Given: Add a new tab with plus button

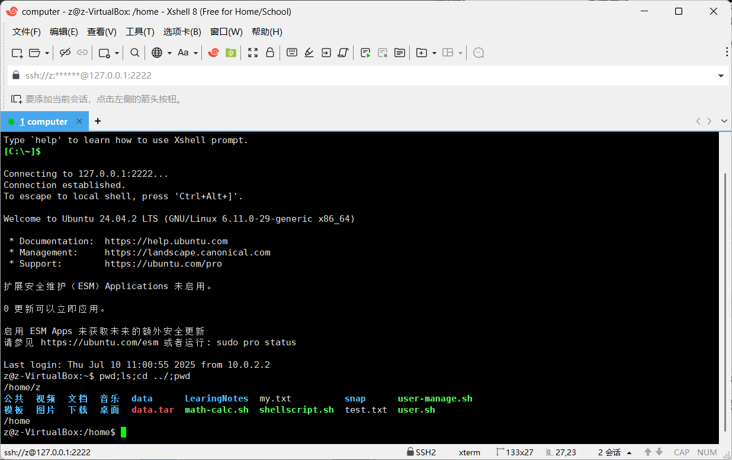Looking at the screenshot, I should pos(98,121).
